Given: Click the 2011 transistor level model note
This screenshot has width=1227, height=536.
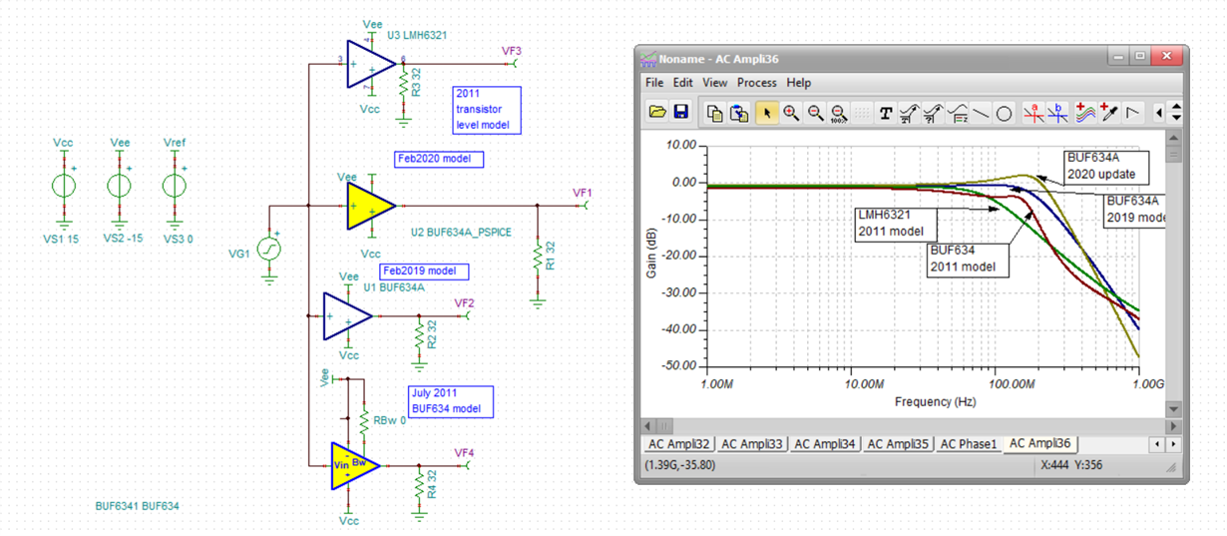Looking at the screenshot, I should click(487, 109).
